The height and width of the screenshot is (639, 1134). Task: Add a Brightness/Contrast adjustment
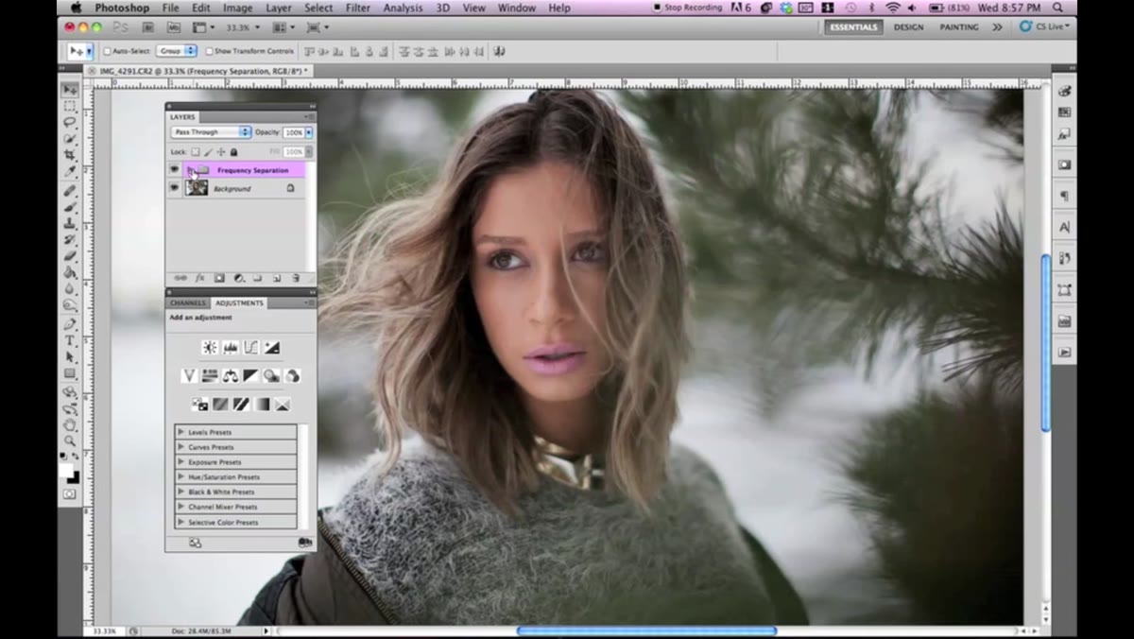(210, 348)
